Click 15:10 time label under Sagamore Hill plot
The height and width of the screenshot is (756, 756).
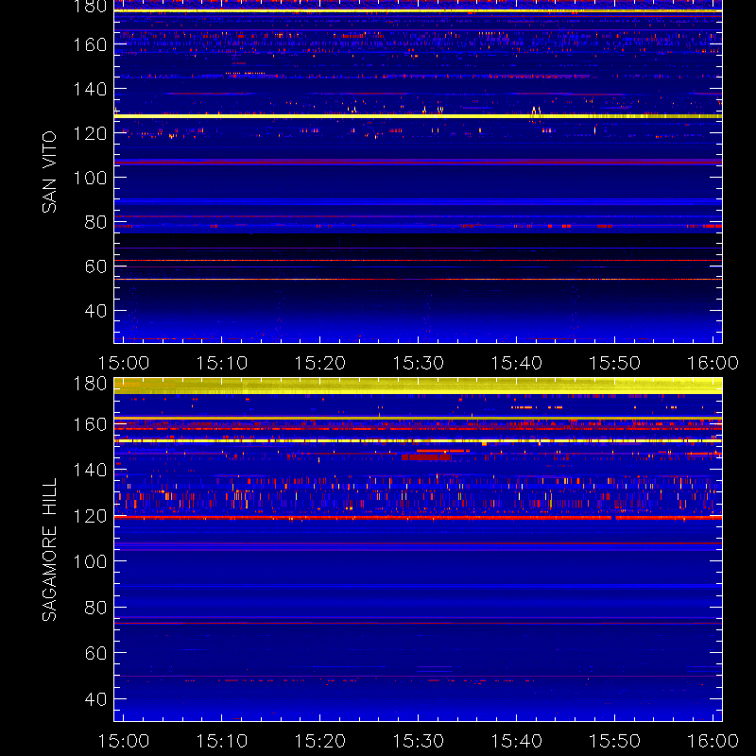(x=222, y=741)
